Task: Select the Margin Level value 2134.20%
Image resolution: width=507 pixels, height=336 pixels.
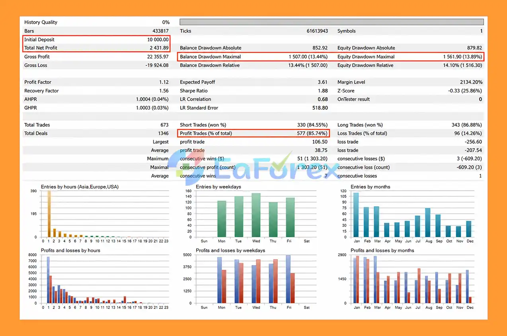Action: click(472, 82)
